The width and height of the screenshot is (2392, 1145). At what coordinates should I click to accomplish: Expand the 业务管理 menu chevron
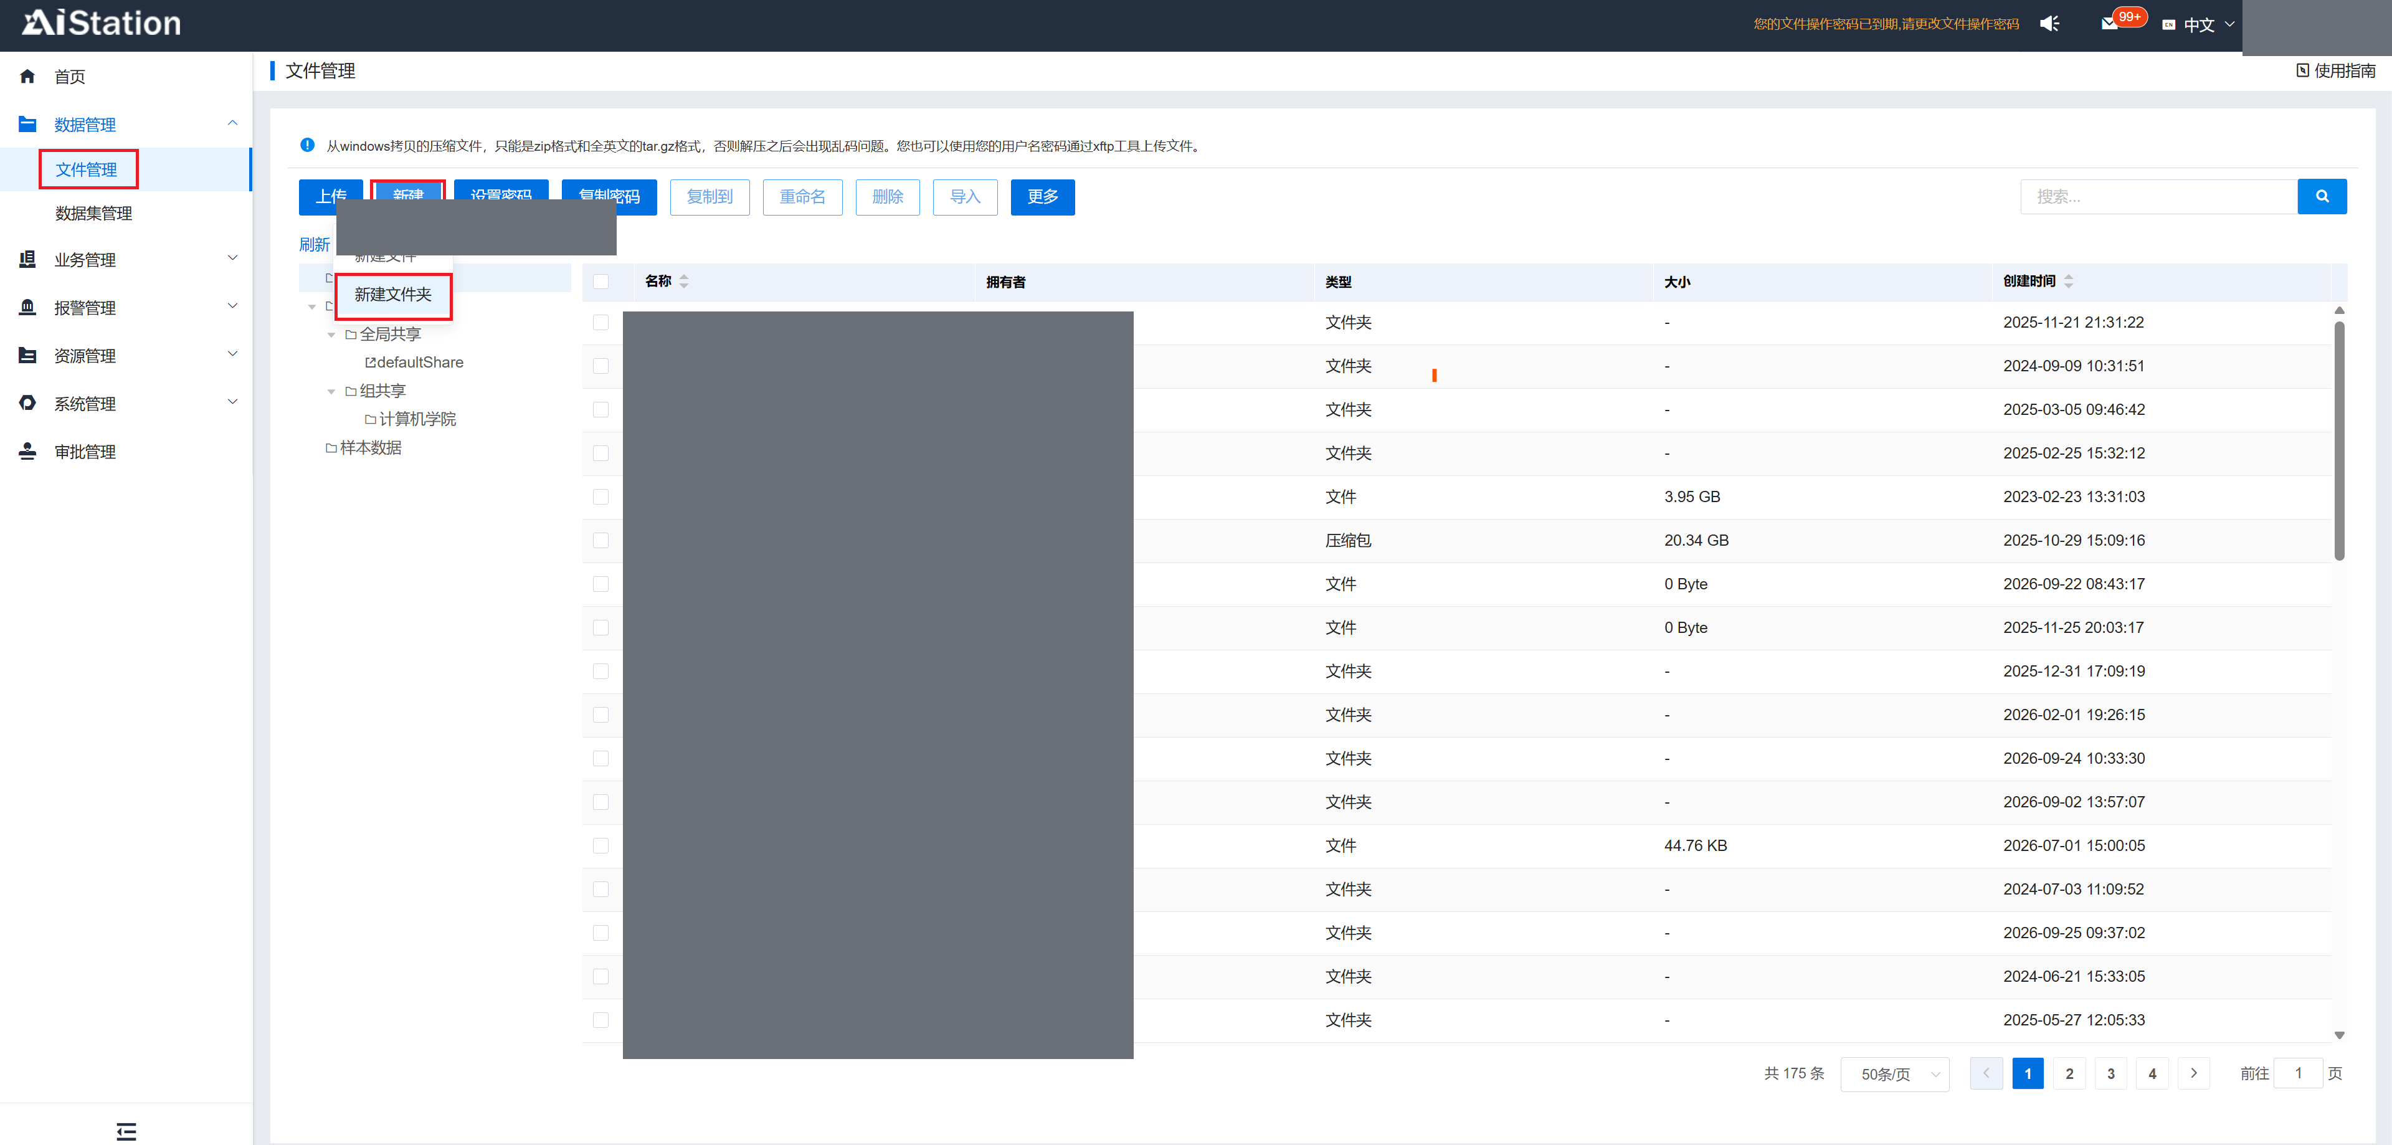(232, 258)
